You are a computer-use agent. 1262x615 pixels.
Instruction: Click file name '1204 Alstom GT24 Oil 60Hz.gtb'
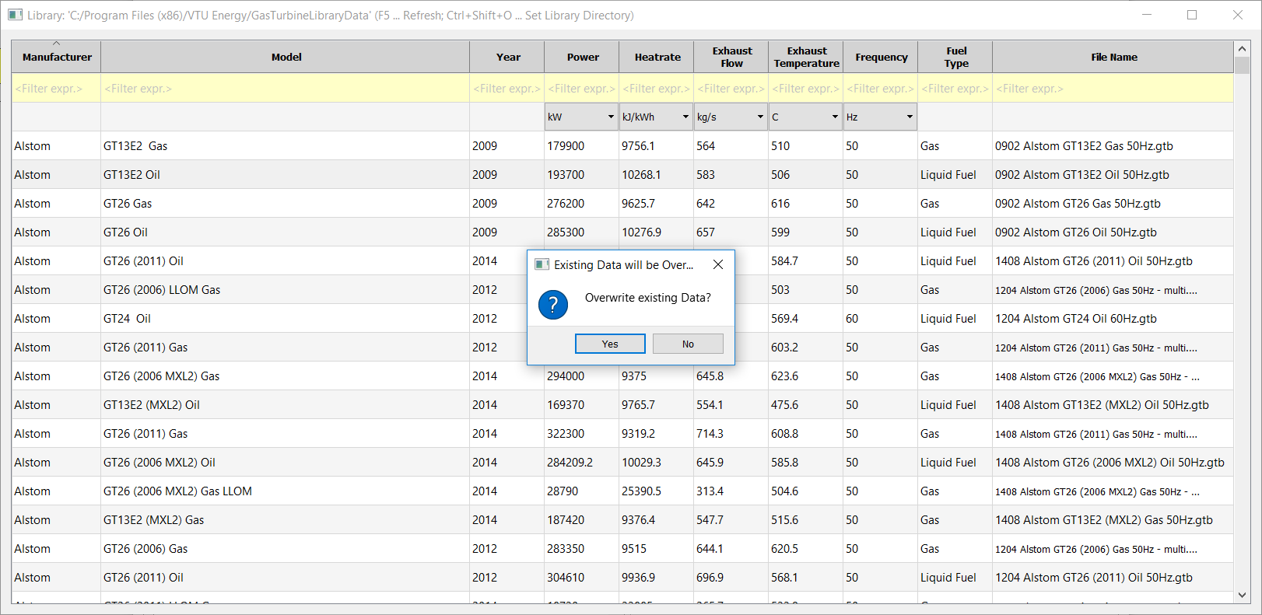tap(1075, 319)
